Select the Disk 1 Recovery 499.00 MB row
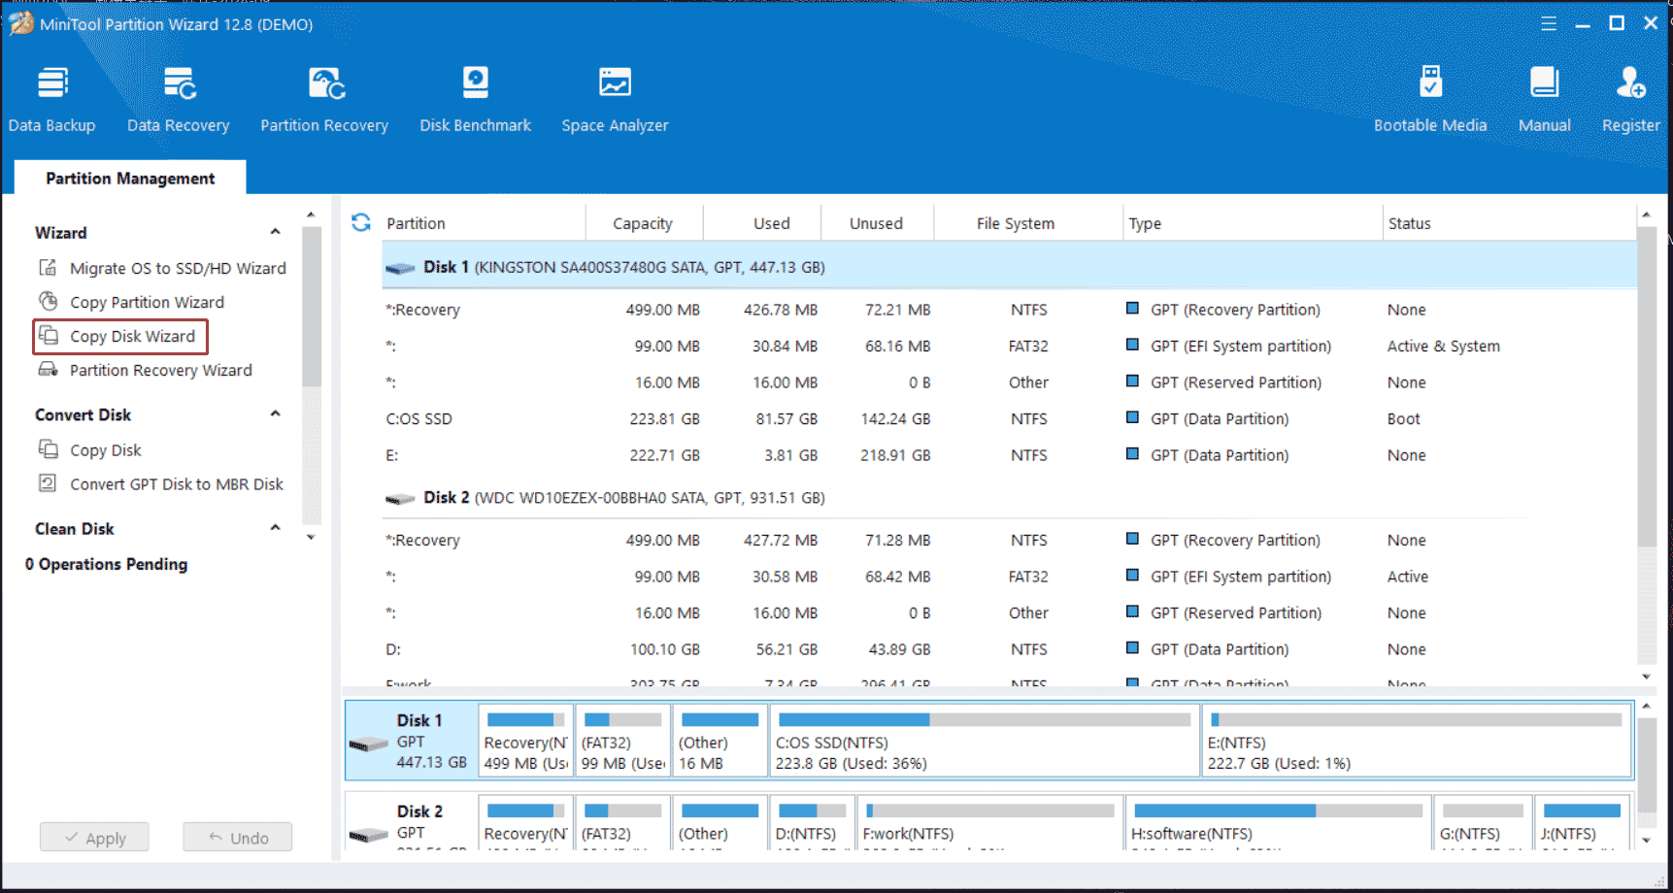Viewport: 1673px width, 893px height. pyautogui.click(x=1009, y=310)
